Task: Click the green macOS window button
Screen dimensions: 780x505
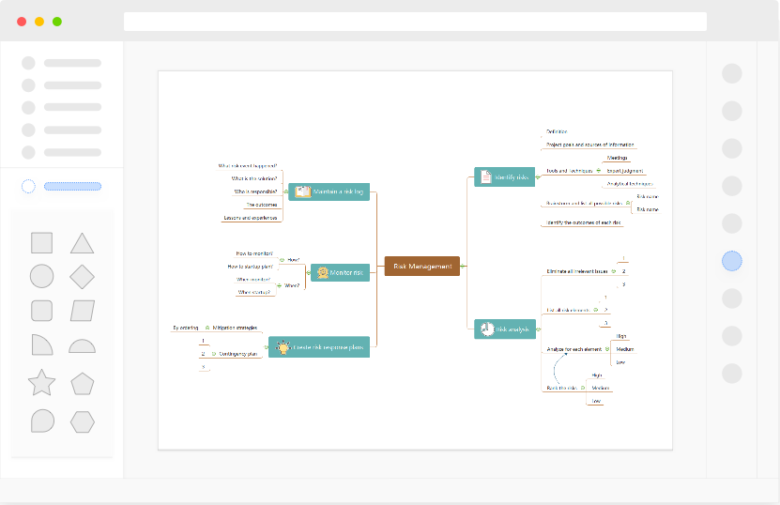Action: click(x=57, y=21)
